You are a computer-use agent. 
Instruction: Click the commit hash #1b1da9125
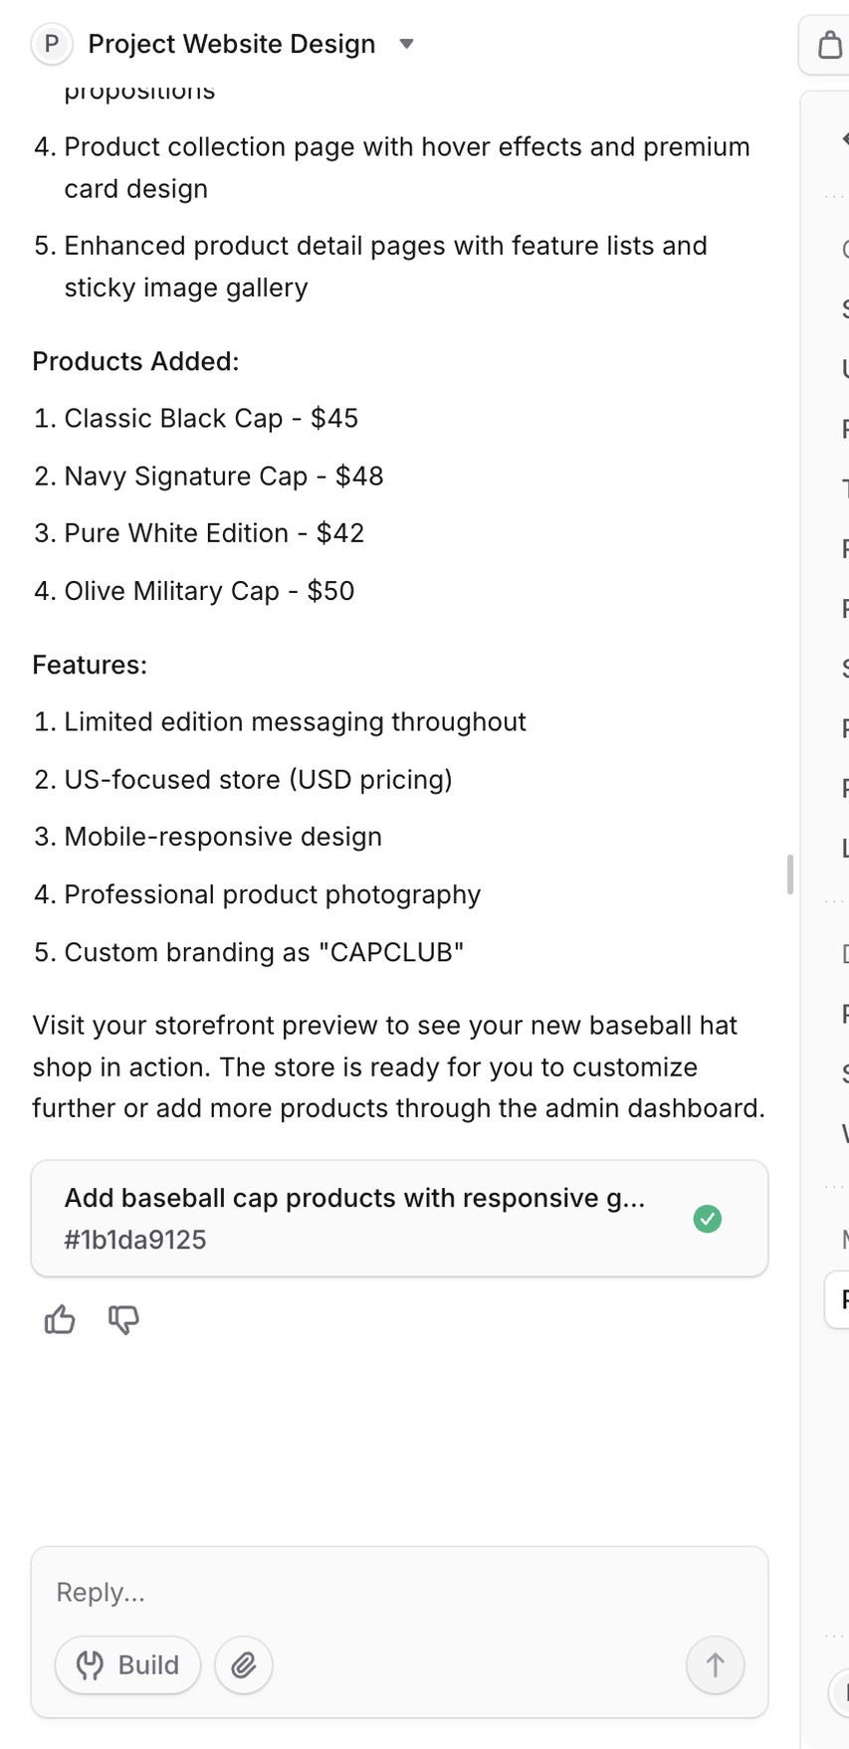tap(135, 1240)
